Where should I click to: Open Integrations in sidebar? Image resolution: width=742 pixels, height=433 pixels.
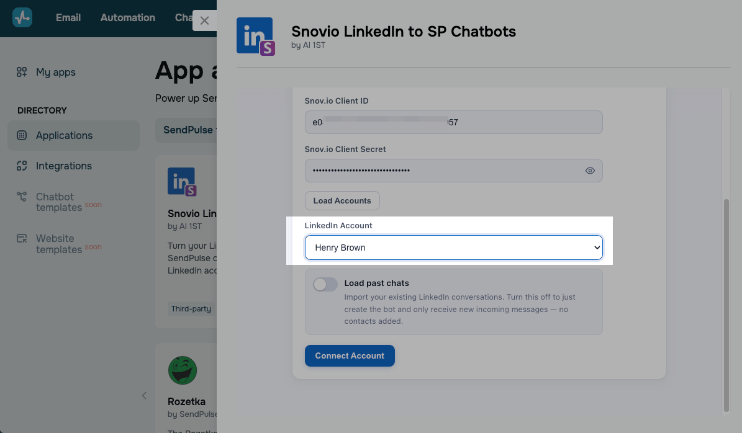[64, 166]
